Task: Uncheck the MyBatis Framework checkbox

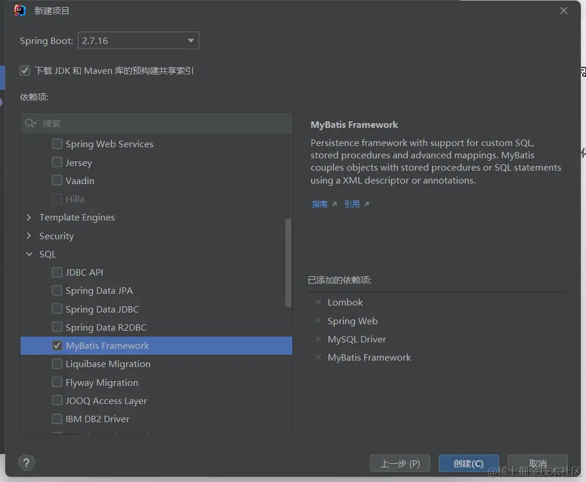Action: point(57,345)
